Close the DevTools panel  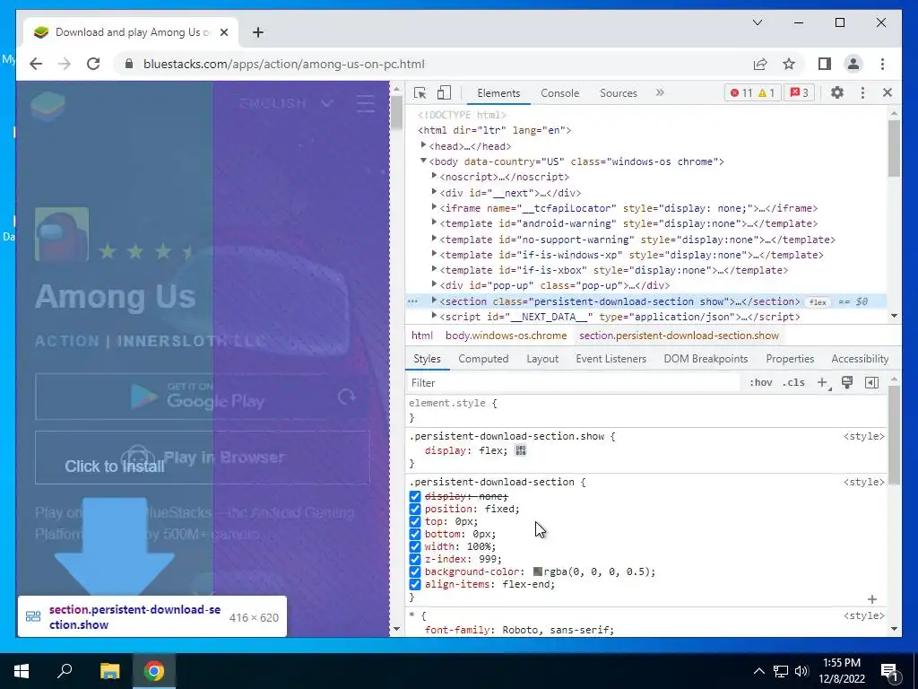click(x=887, y=92)
